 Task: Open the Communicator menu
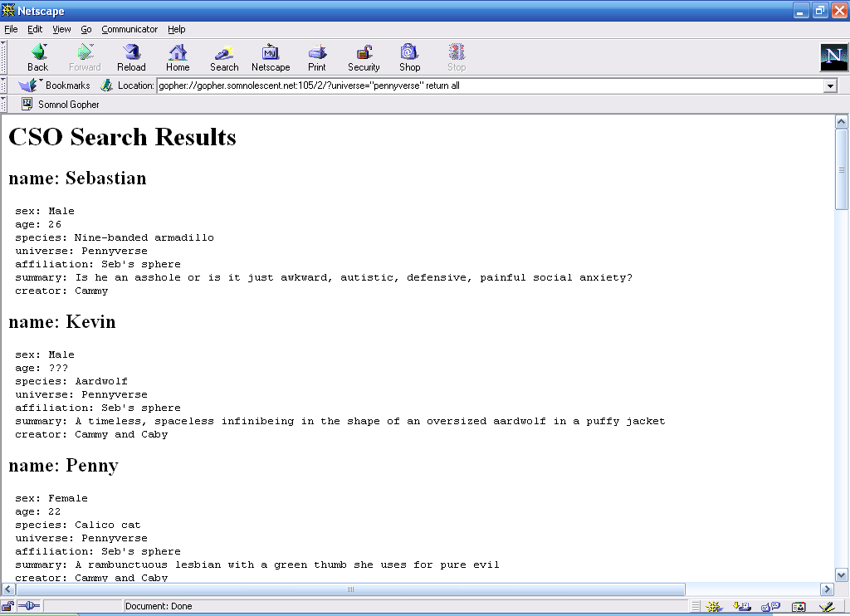click(129, 29)
